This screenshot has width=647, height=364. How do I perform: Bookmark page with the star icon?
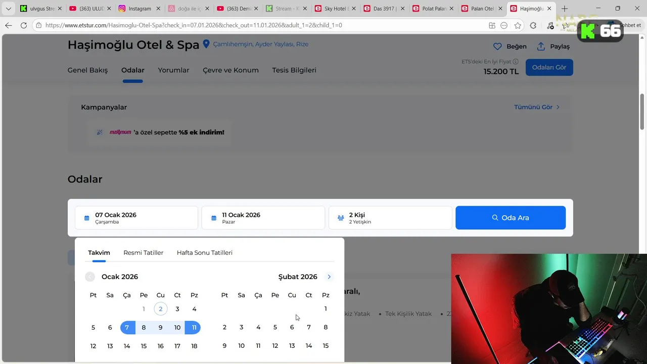coord(518,25)
